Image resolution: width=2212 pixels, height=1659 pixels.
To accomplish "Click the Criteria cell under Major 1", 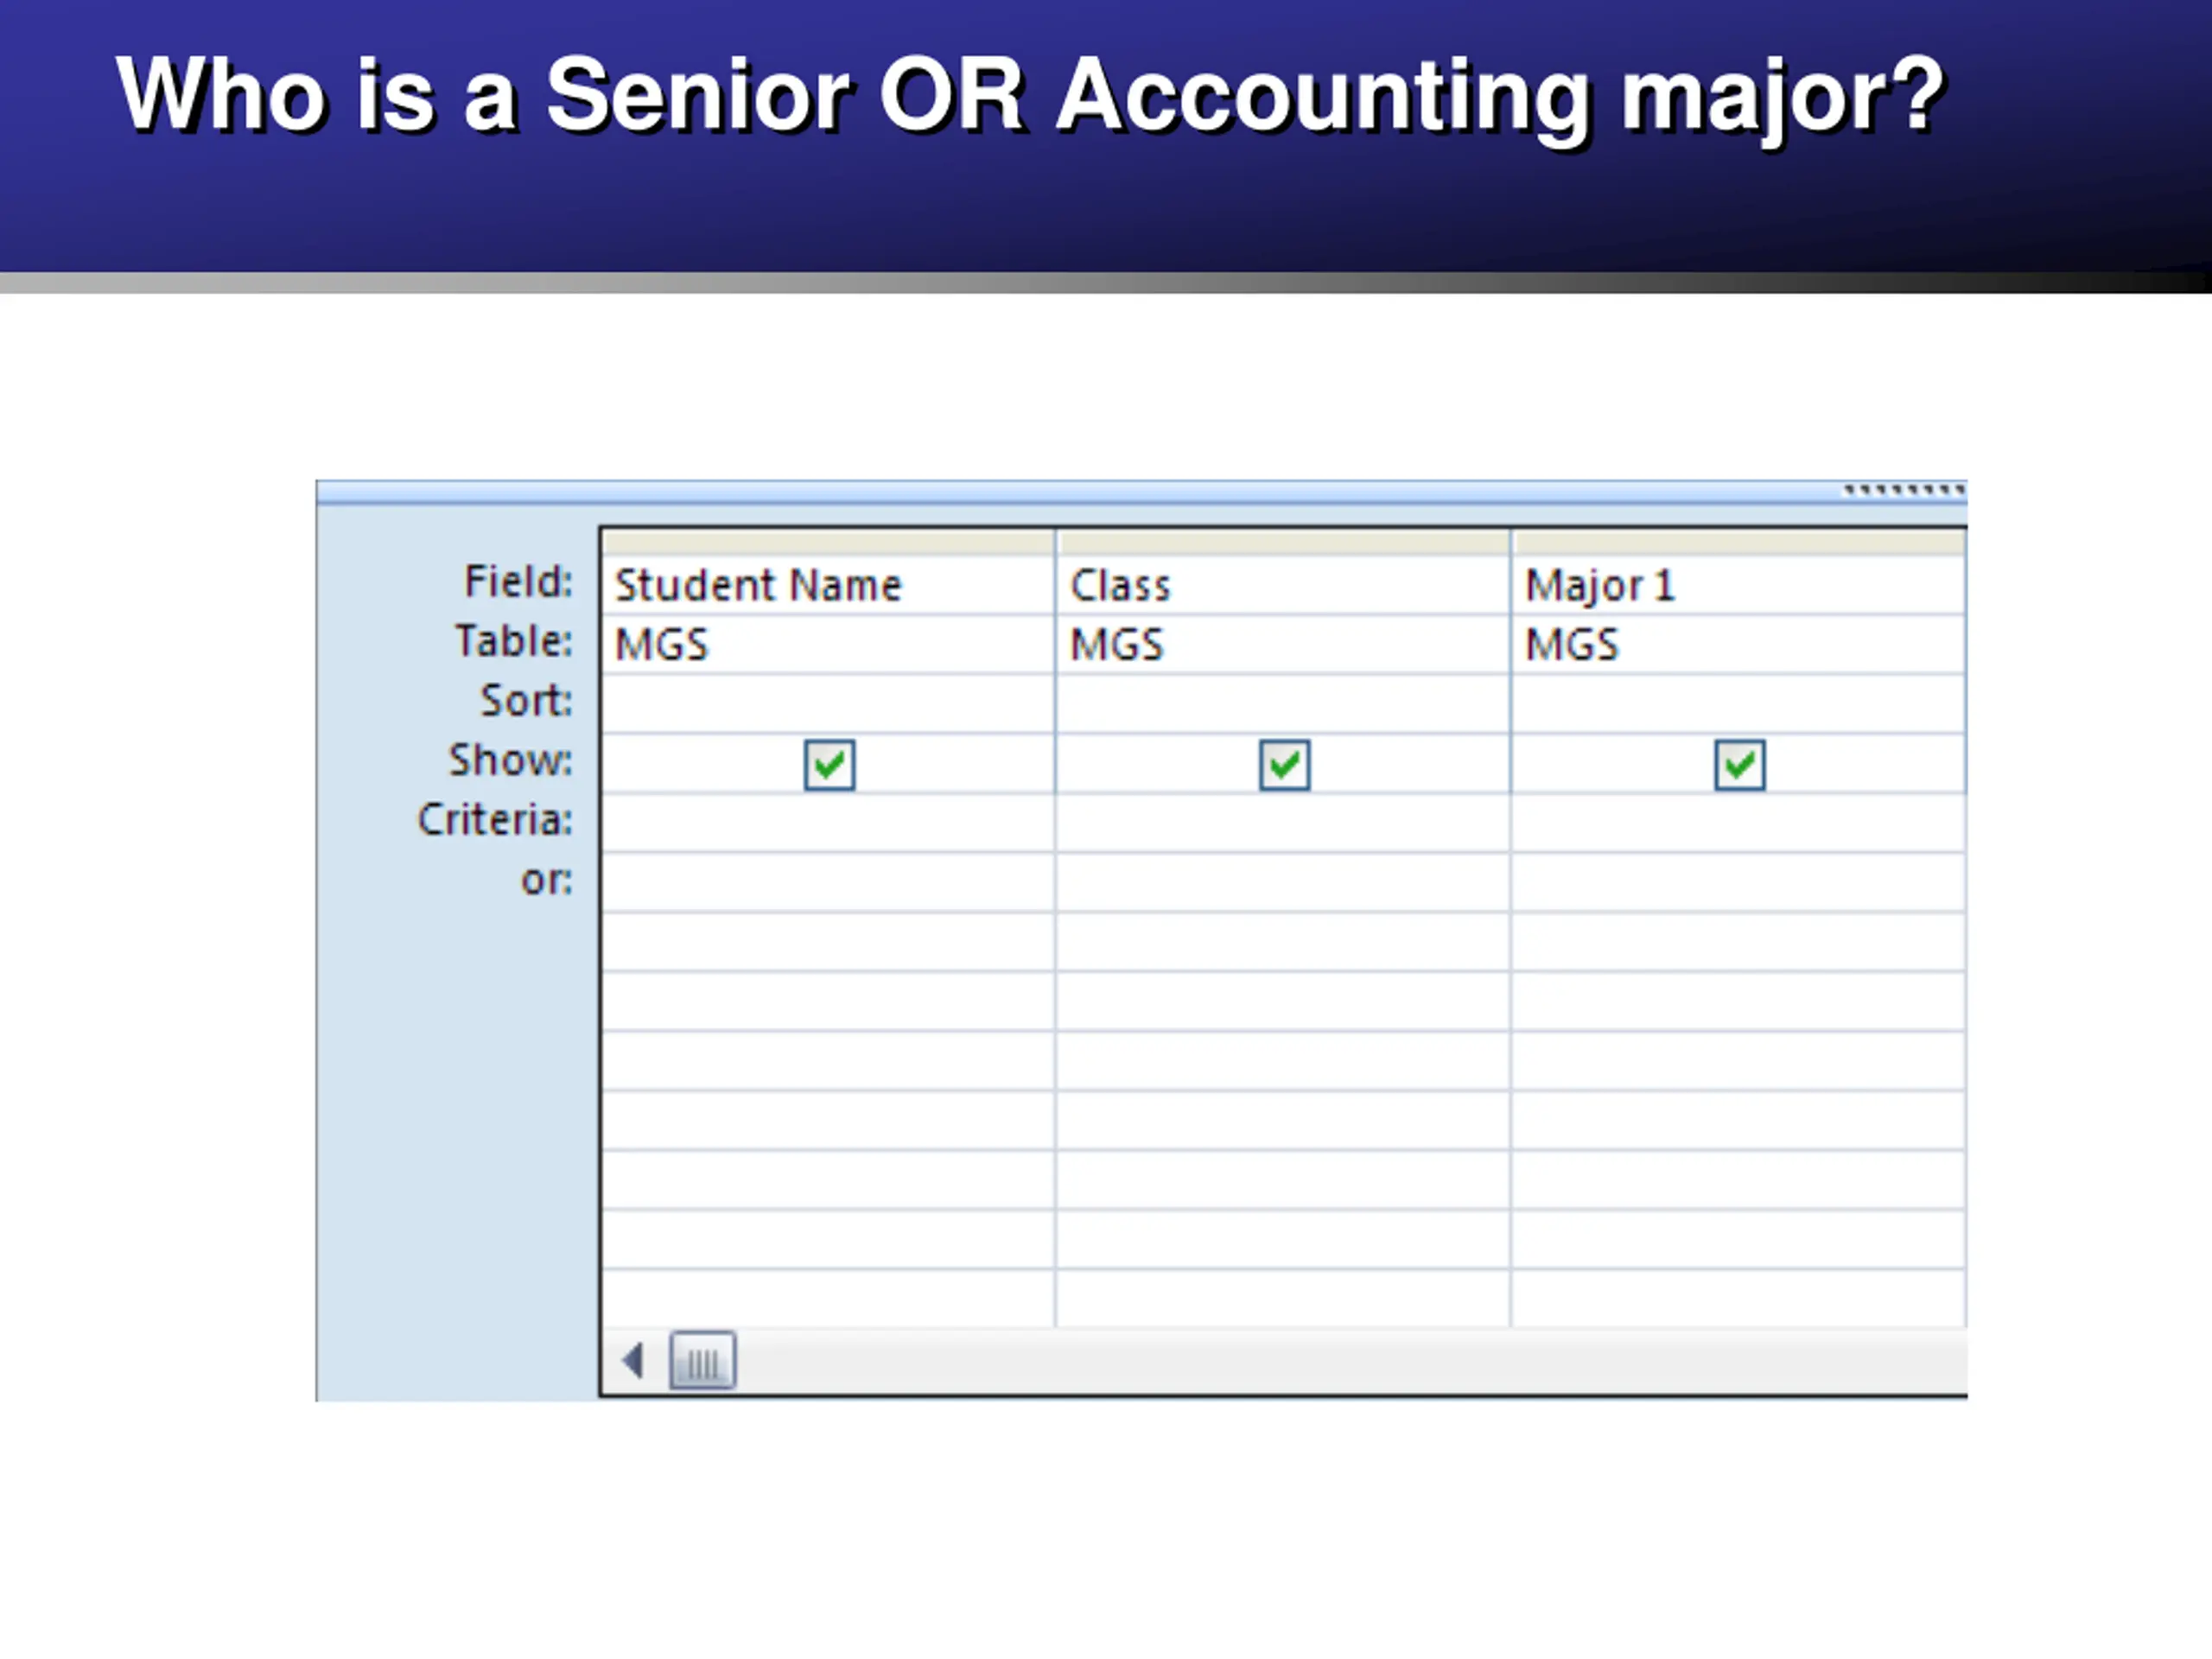I will point(1738,823).
